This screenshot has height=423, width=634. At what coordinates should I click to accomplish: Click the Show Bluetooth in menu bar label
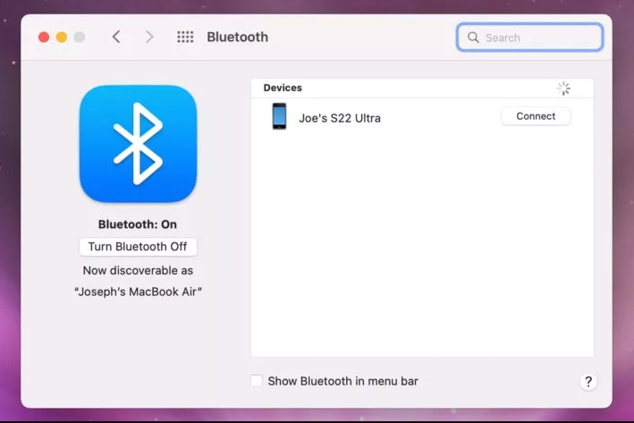pyautogui.click(x=342, y=381)
